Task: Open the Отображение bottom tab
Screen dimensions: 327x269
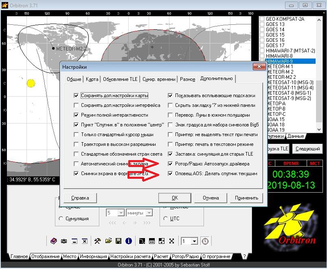Action: point(46,256)
